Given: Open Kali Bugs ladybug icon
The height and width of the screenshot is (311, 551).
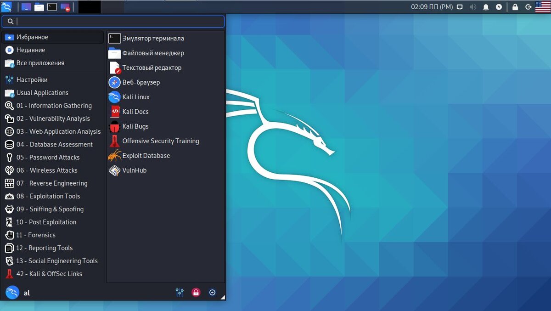Looking at the screenshot, I should pyautogui.click(x=114, y=126).
